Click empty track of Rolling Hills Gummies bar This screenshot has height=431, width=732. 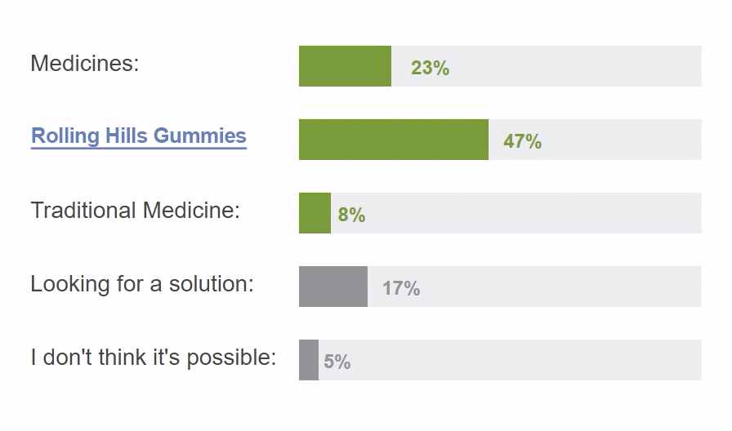(x=622, y=140)
